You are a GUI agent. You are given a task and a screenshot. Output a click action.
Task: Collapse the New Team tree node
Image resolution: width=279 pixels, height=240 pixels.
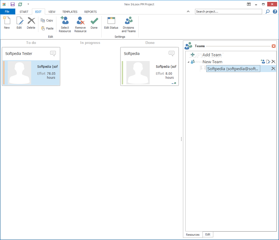(x=188, y=62)
